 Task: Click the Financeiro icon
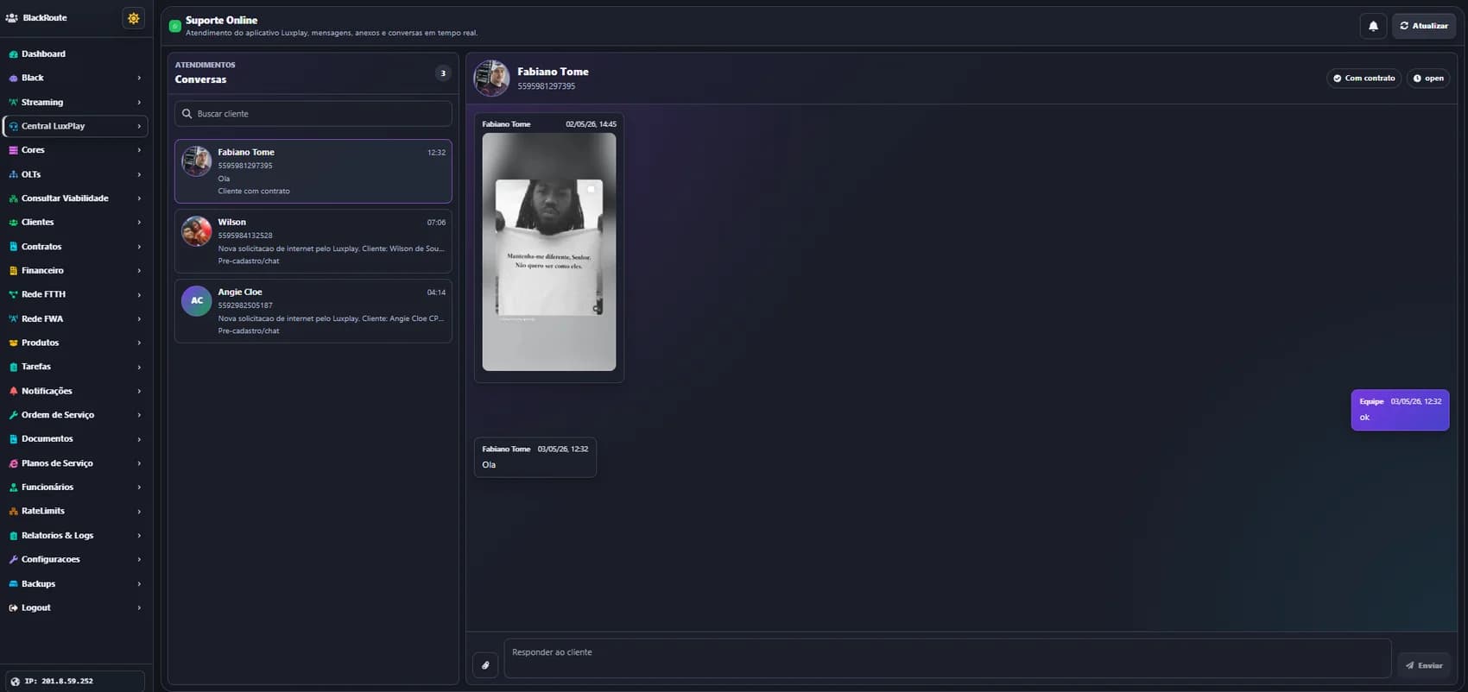pos(13,271)
